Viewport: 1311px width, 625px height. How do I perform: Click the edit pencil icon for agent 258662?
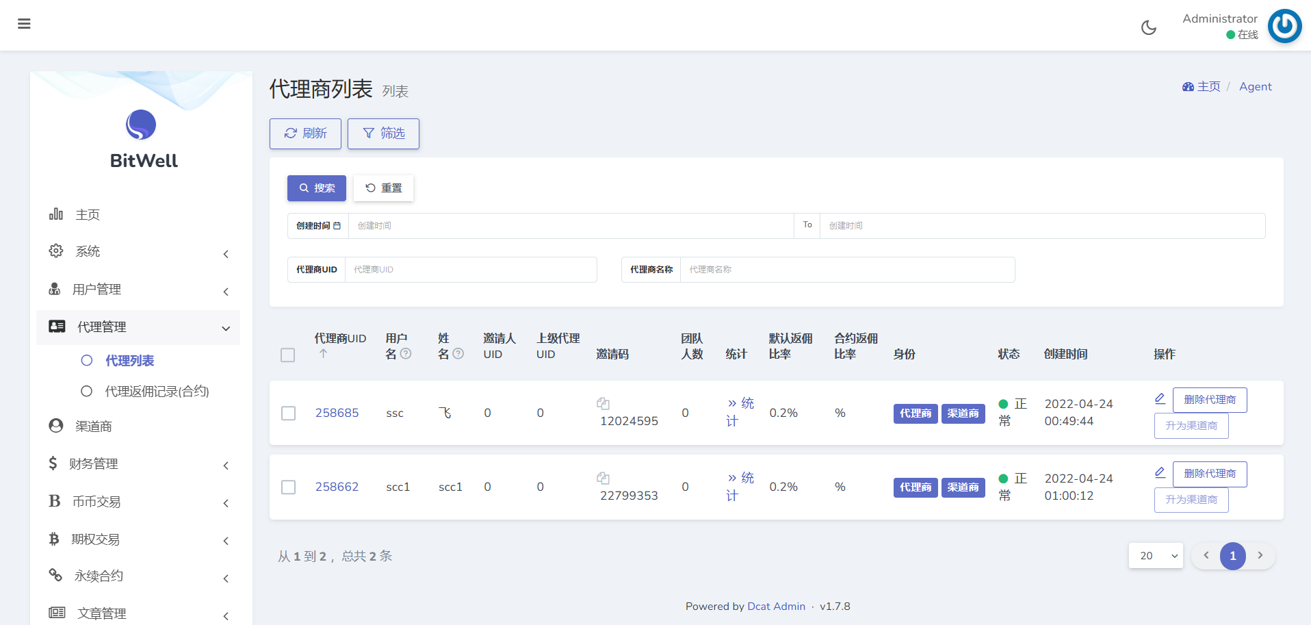pos(1160,472)
